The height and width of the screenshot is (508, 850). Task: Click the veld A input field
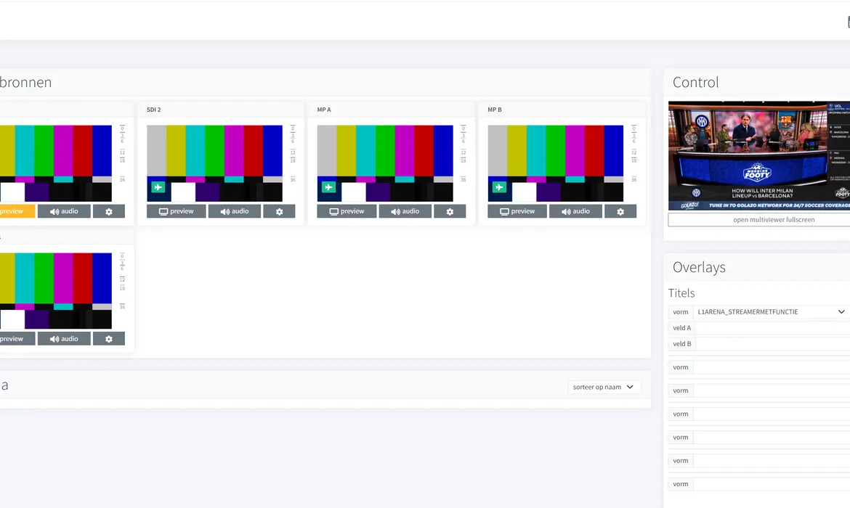point(772,327)
